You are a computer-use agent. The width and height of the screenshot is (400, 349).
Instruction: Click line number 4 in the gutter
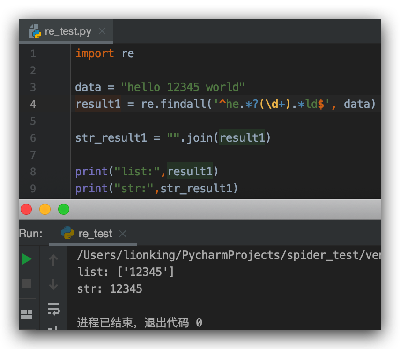click(33, 104)
